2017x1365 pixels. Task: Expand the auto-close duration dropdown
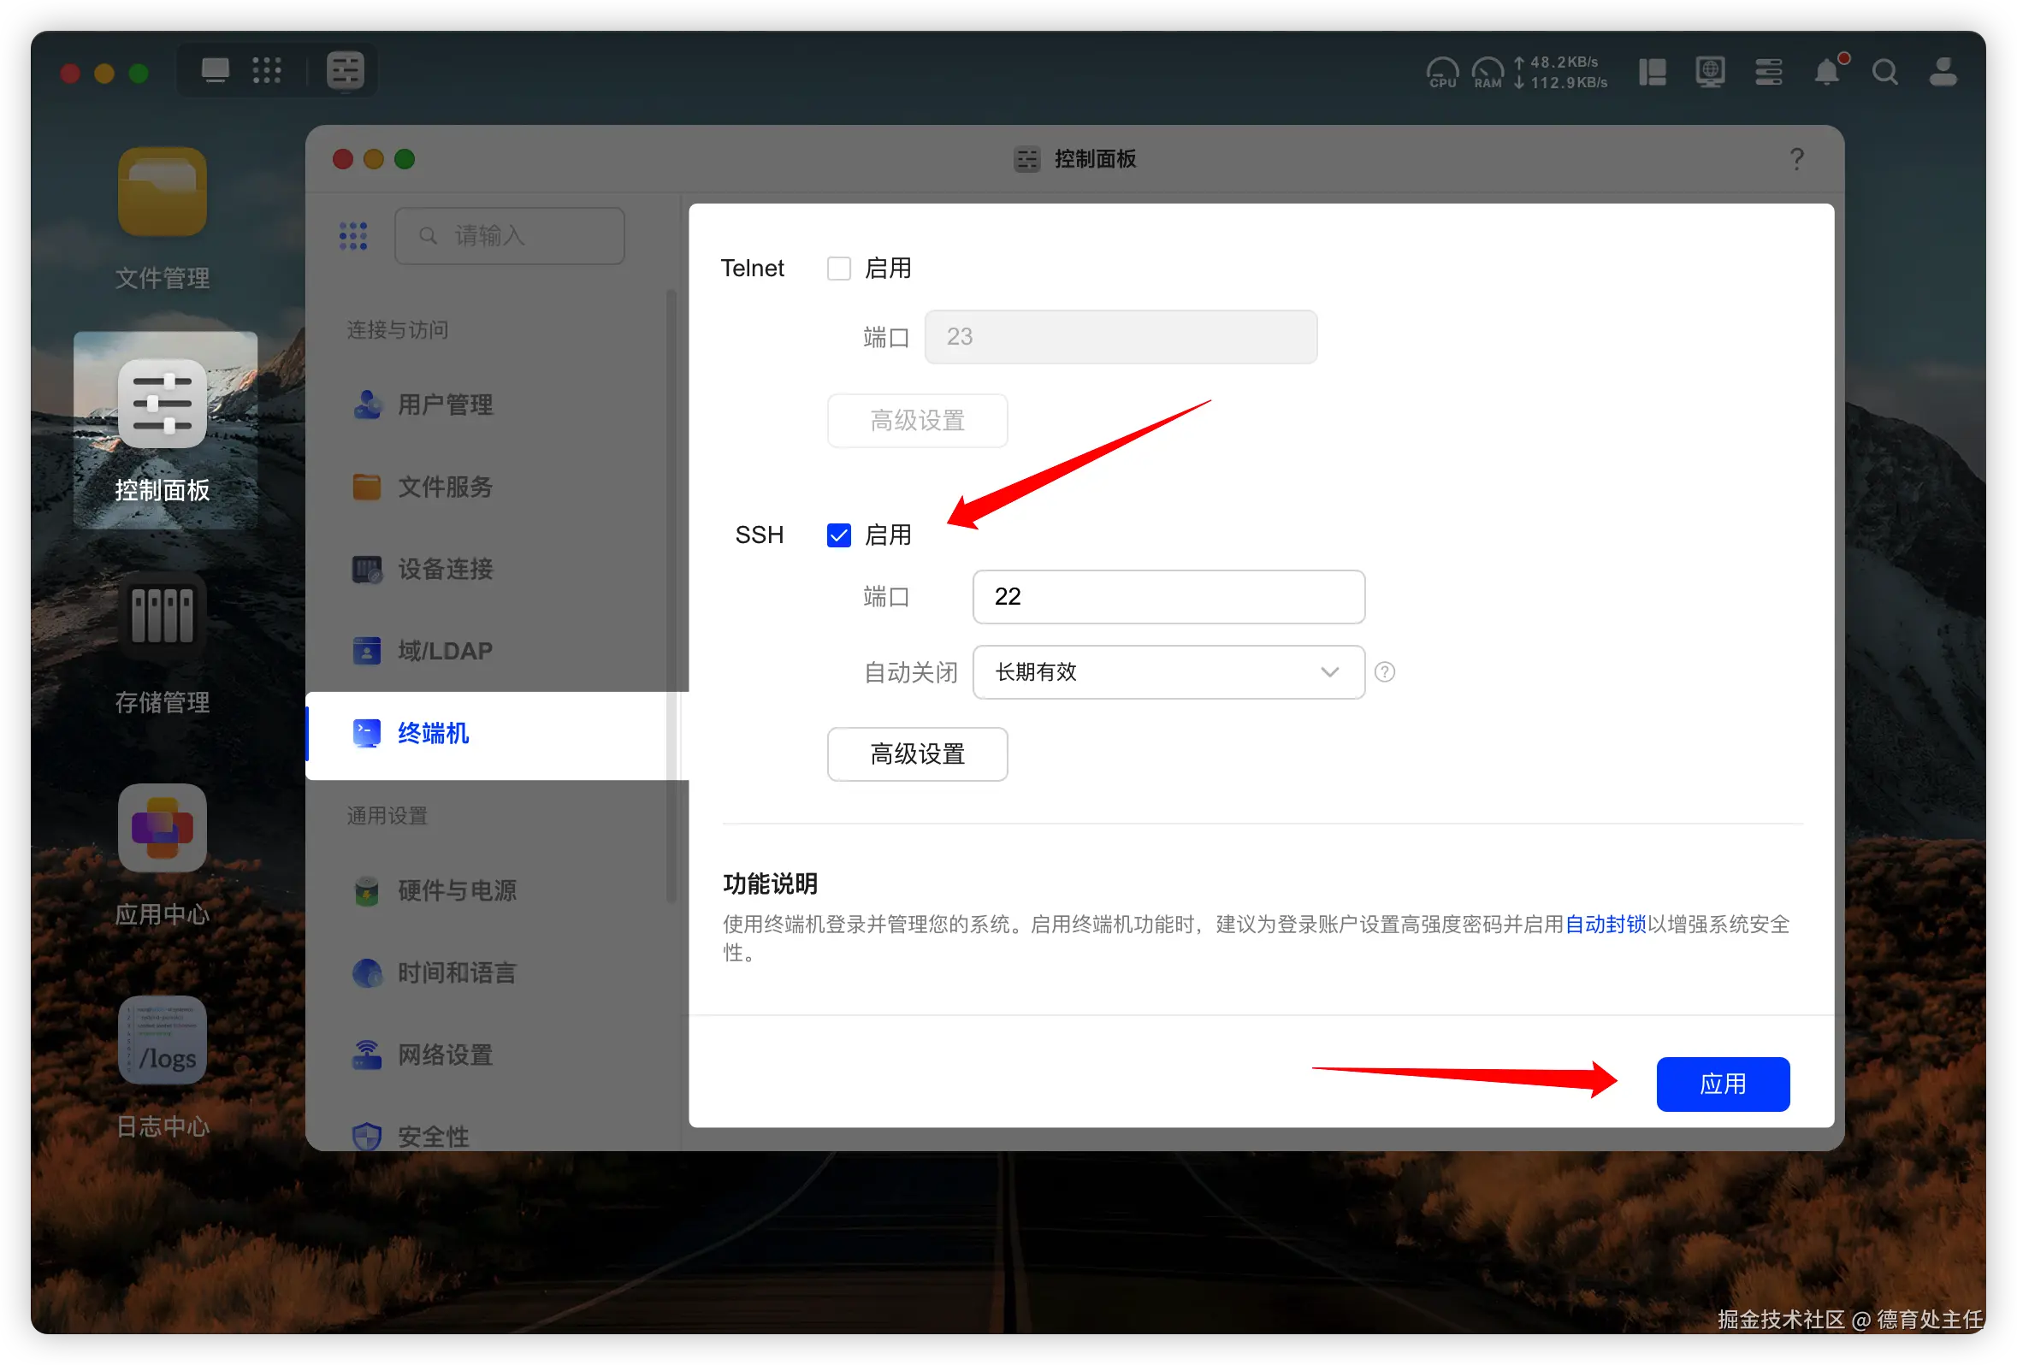[1168, 671]
